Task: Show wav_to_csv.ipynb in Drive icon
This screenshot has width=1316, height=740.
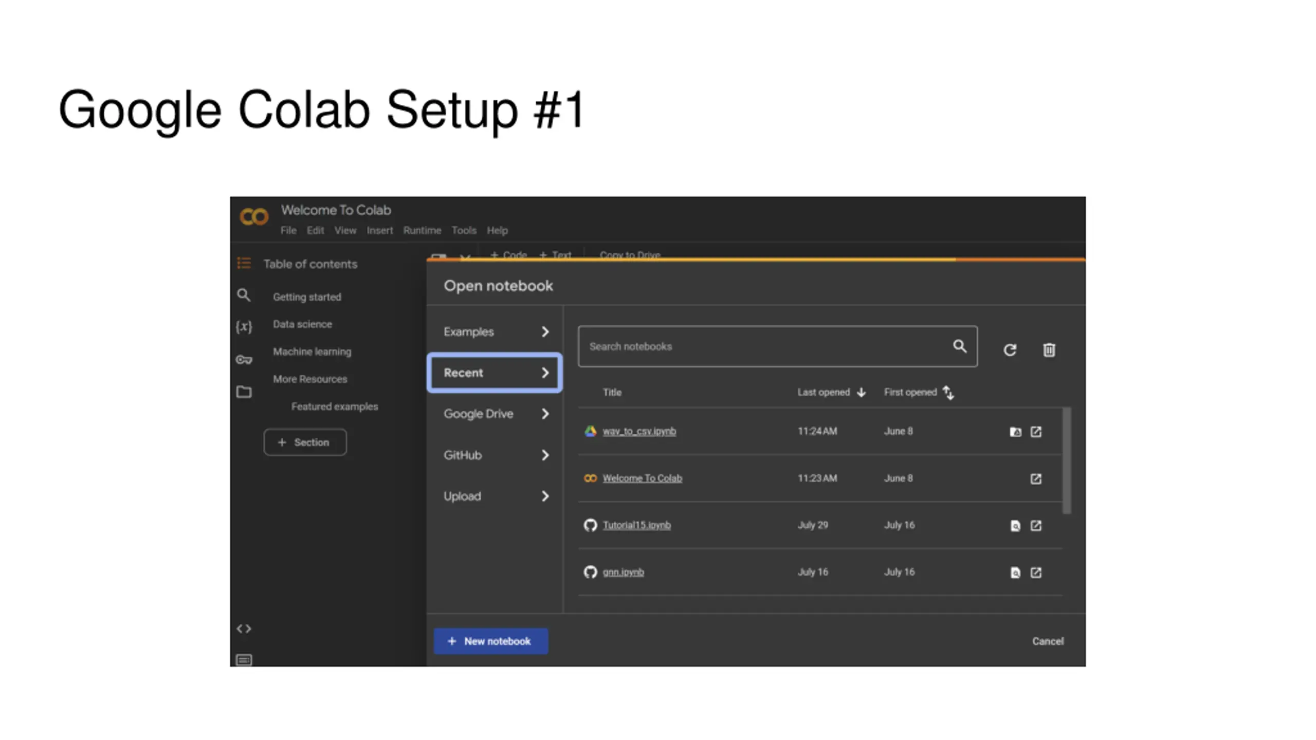Action: (1015, 432)
